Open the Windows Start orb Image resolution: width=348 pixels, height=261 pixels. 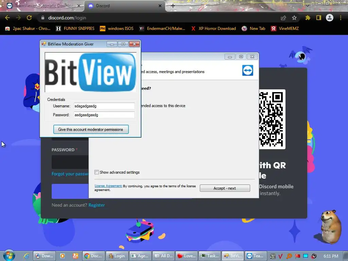9,256
